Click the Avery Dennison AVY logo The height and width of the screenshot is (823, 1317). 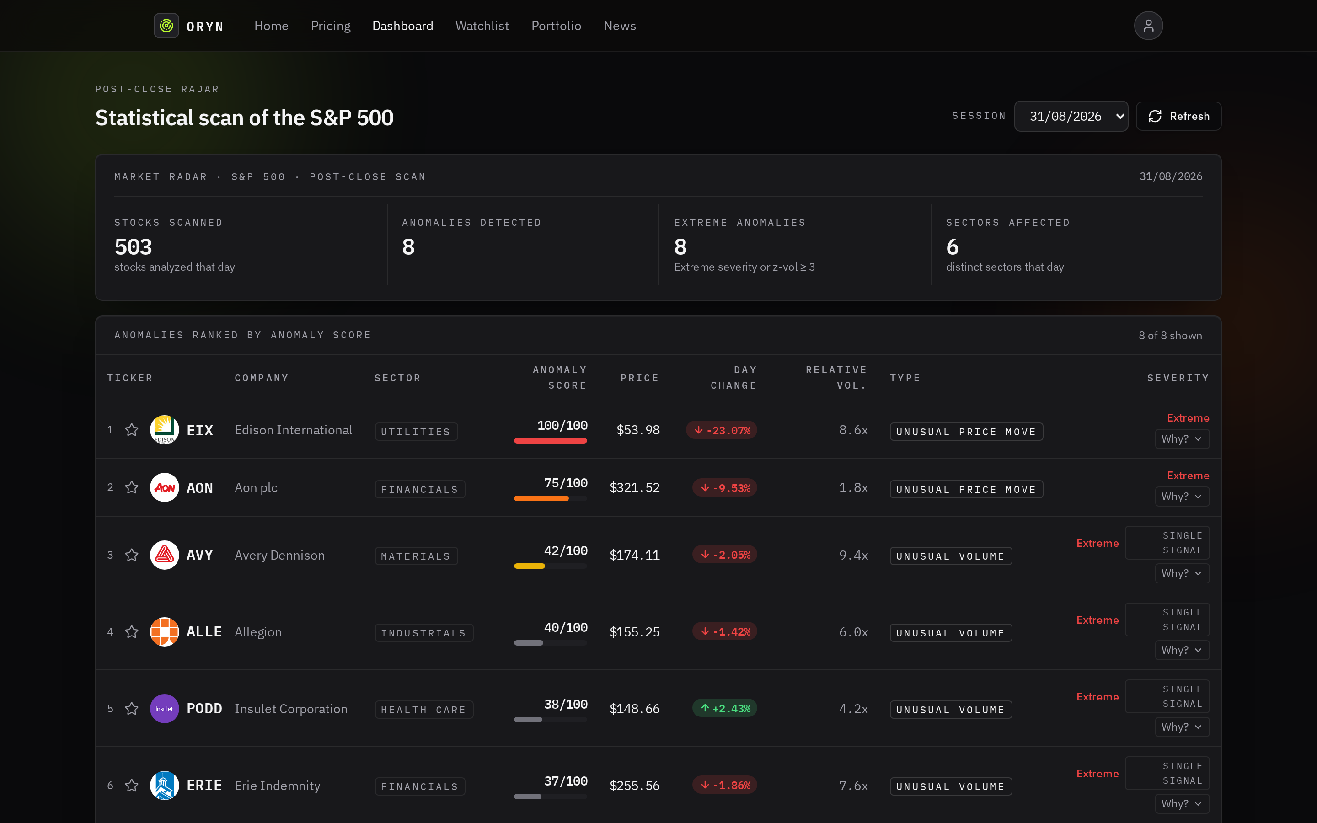(x=164, y=555)
